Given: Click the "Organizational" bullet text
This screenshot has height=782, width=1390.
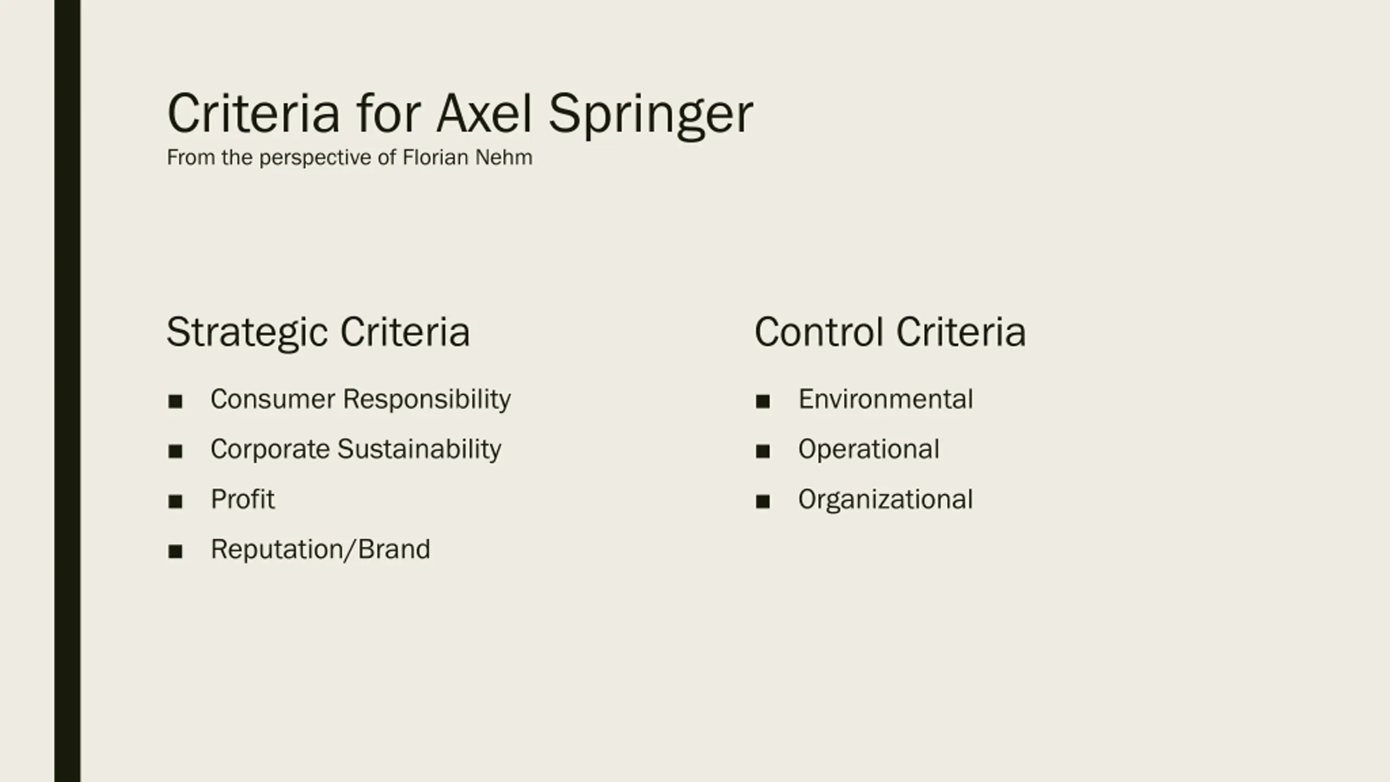Looking at the screenshot, I should click(885, 499).
